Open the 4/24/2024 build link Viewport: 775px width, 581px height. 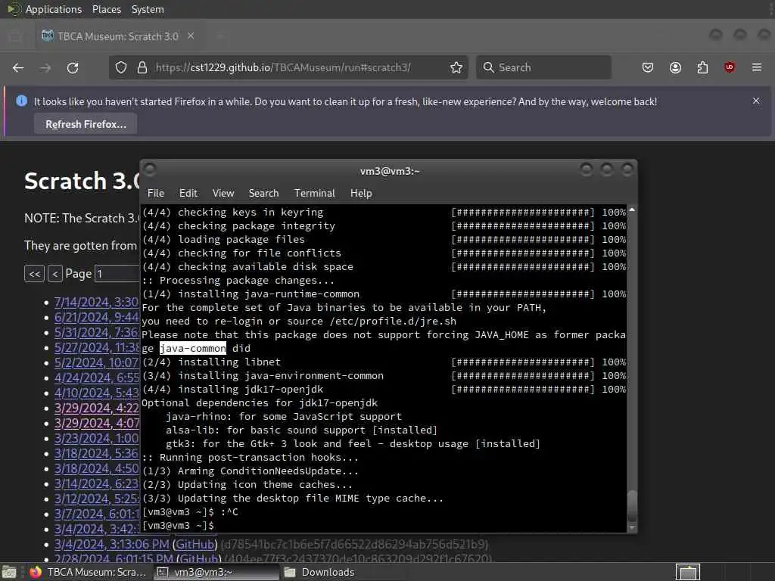[96, 378]
